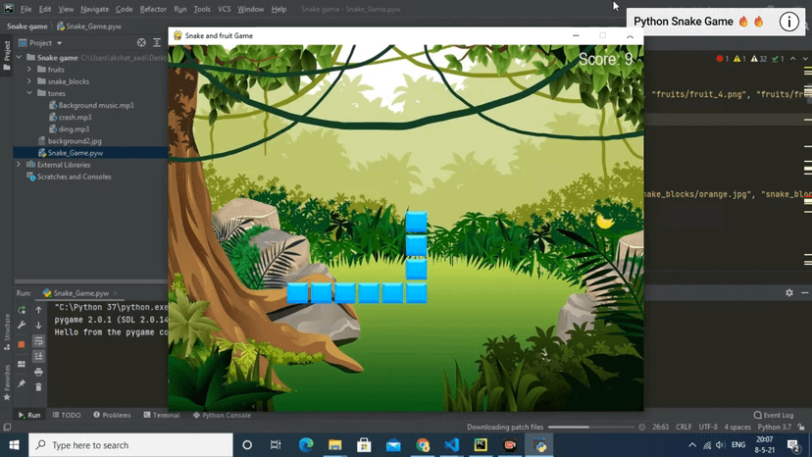812x457 pixels.
Task: Go to next highlighted error arrow
Action: click(x=805, y=59)
